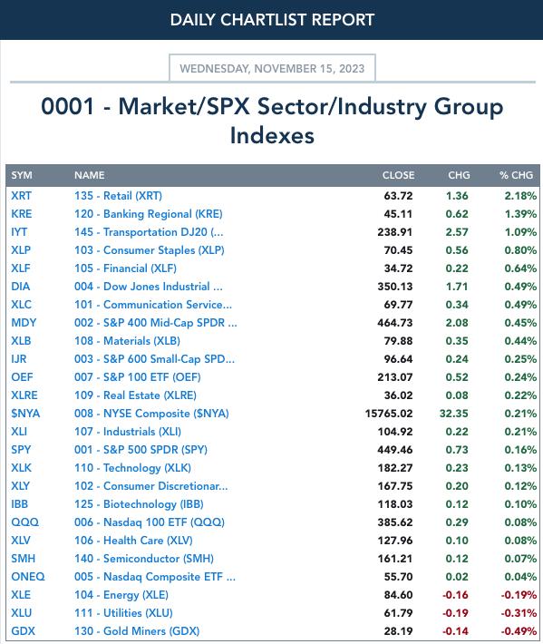Open 110 - Technology (XLK) link
543x644 pixels.
pyautogui.click(x=132, y=467)
